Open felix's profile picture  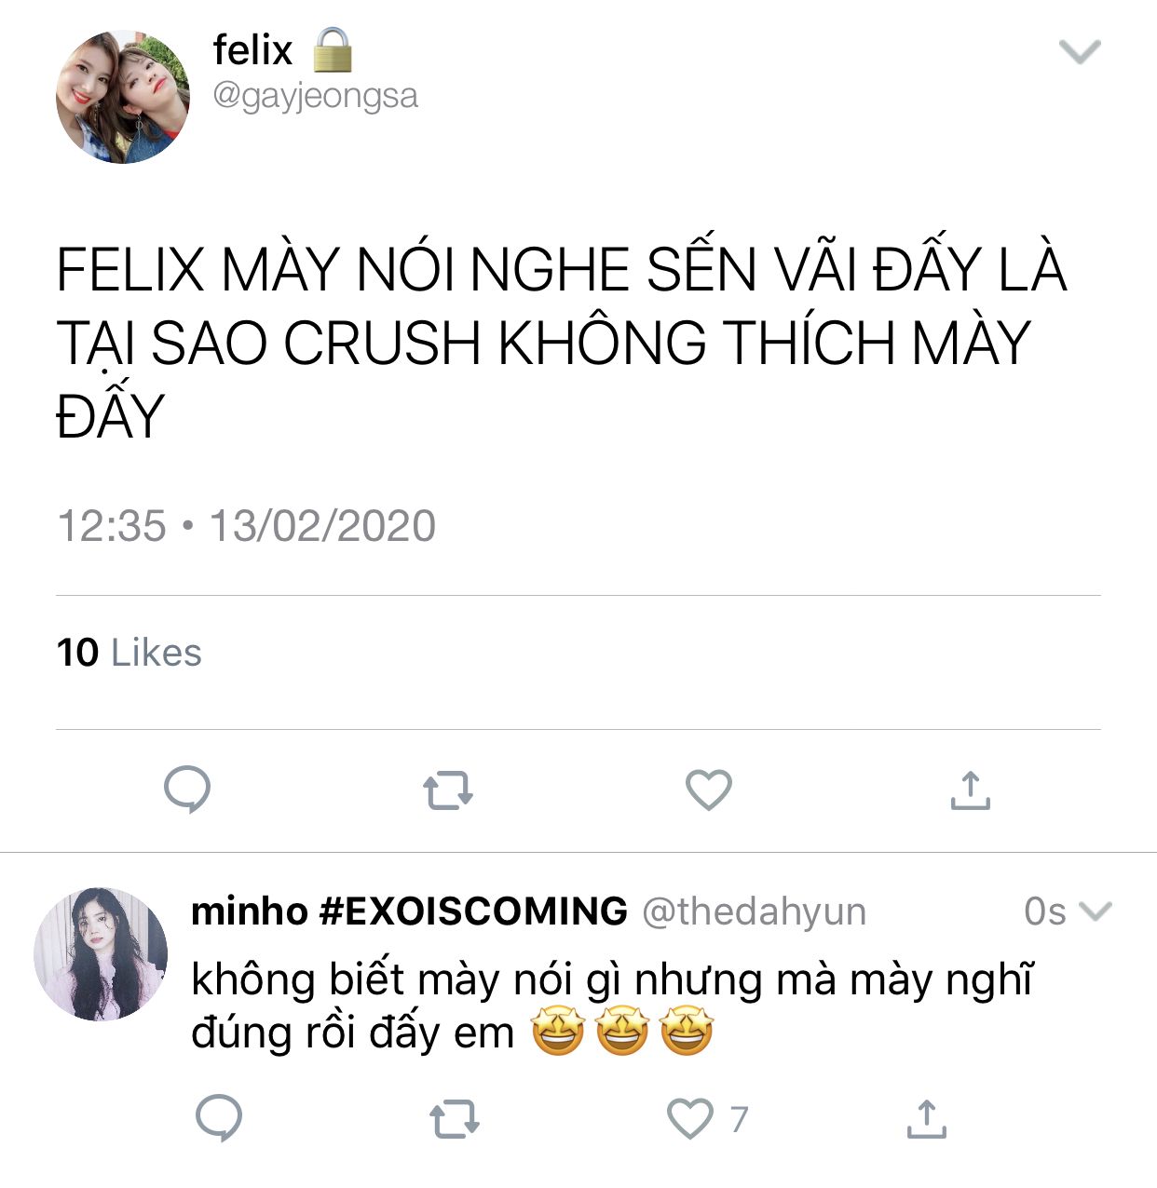pos(123,97)
